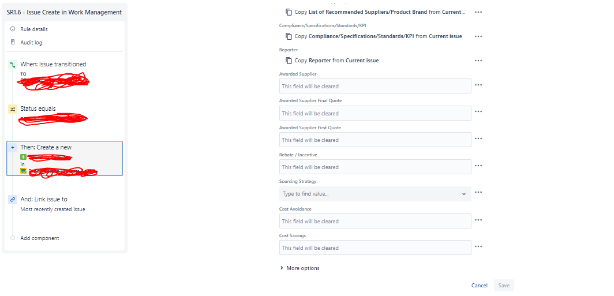Open three-dot menu beside Awarded Supplier field

coord(478,85)
